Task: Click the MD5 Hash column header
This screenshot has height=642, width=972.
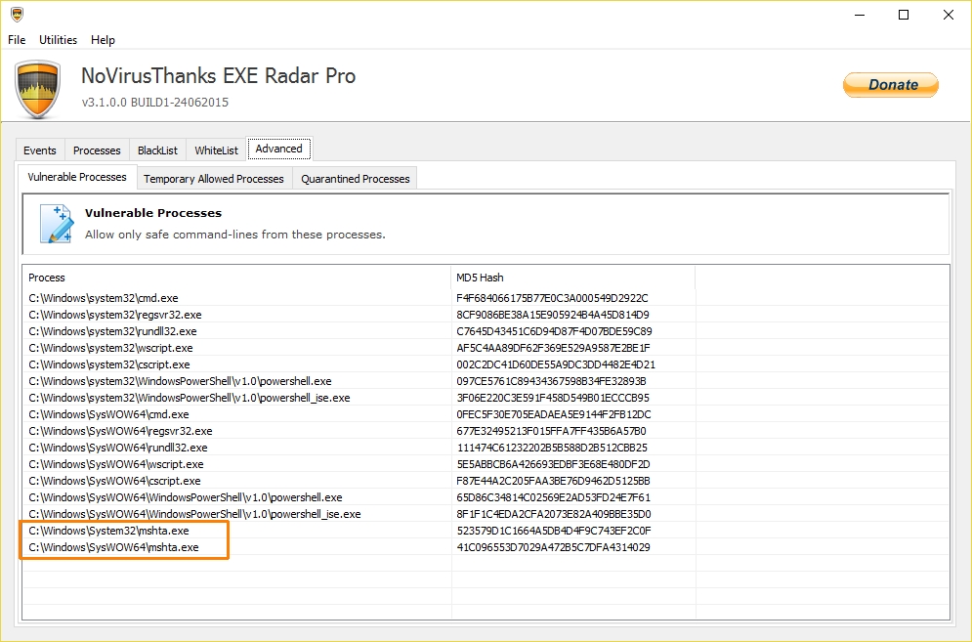Action: 573,278
